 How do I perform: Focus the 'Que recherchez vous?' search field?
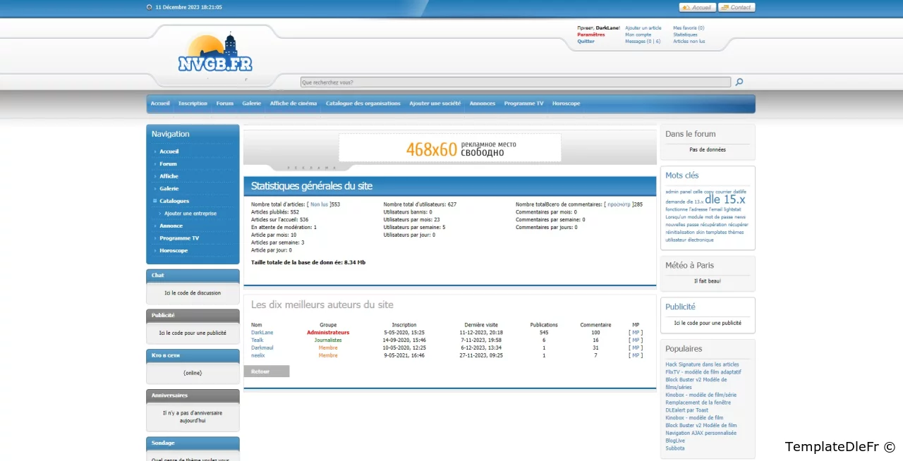pyautogui.click(x=515, y=82)
